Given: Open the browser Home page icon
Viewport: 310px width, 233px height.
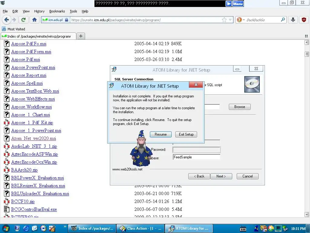Looking at the screenshot, I should 35,20.
